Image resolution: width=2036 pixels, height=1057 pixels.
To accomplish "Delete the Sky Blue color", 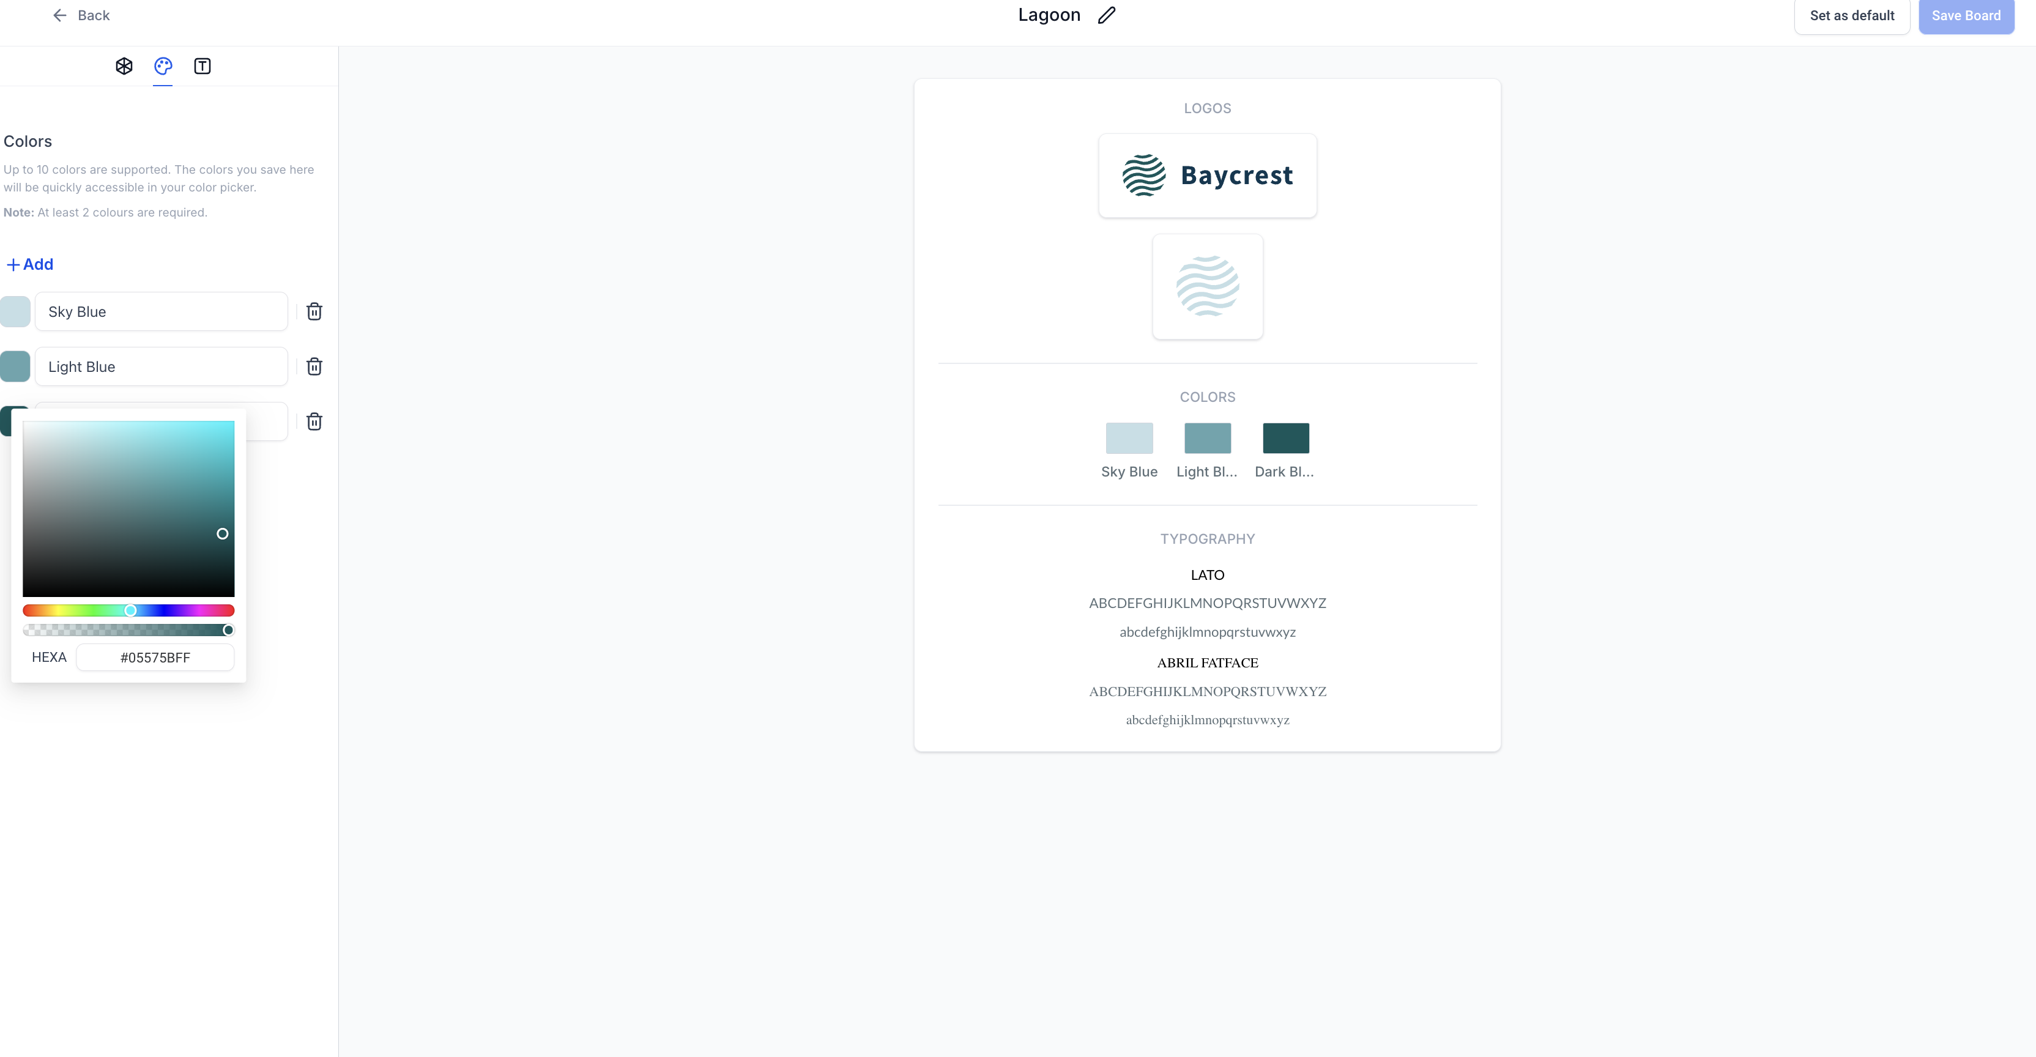I will pos(314,311).
